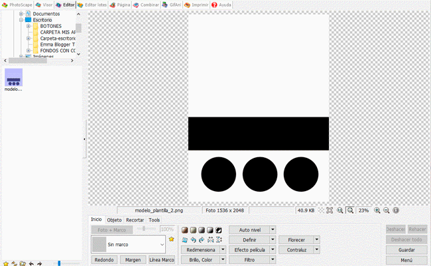The image size is (431, 266).
Task: Click the Redondo button
Action: (x=104, y=259)
